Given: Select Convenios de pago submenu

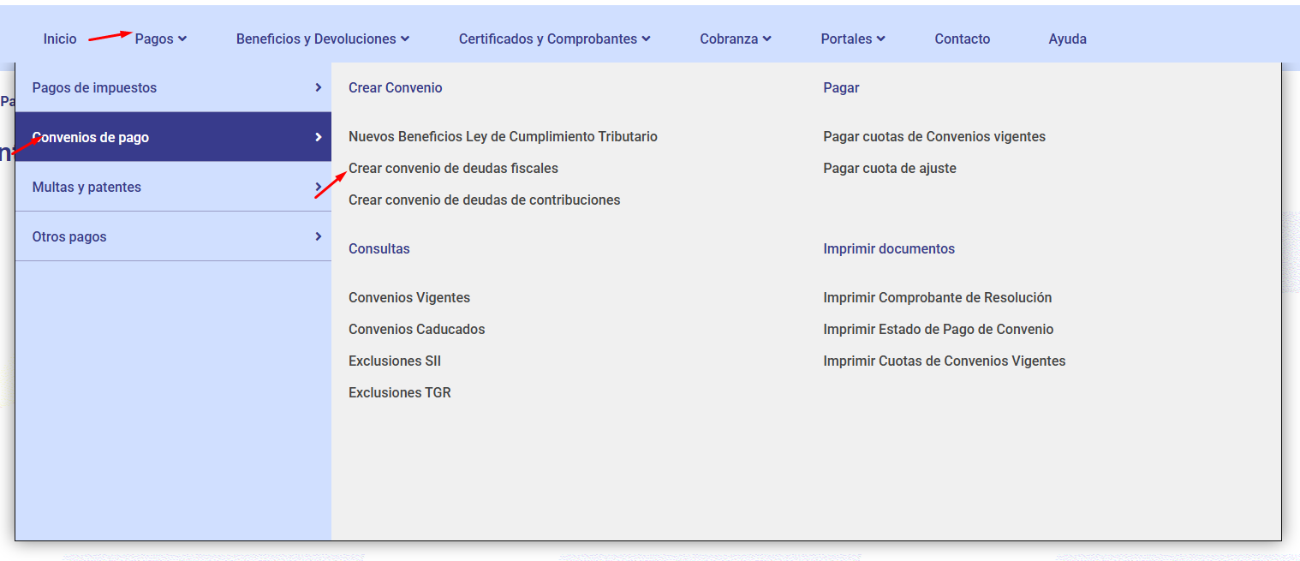Looking at the screenshot, I should pyautogui.click(x=173, y=137).
